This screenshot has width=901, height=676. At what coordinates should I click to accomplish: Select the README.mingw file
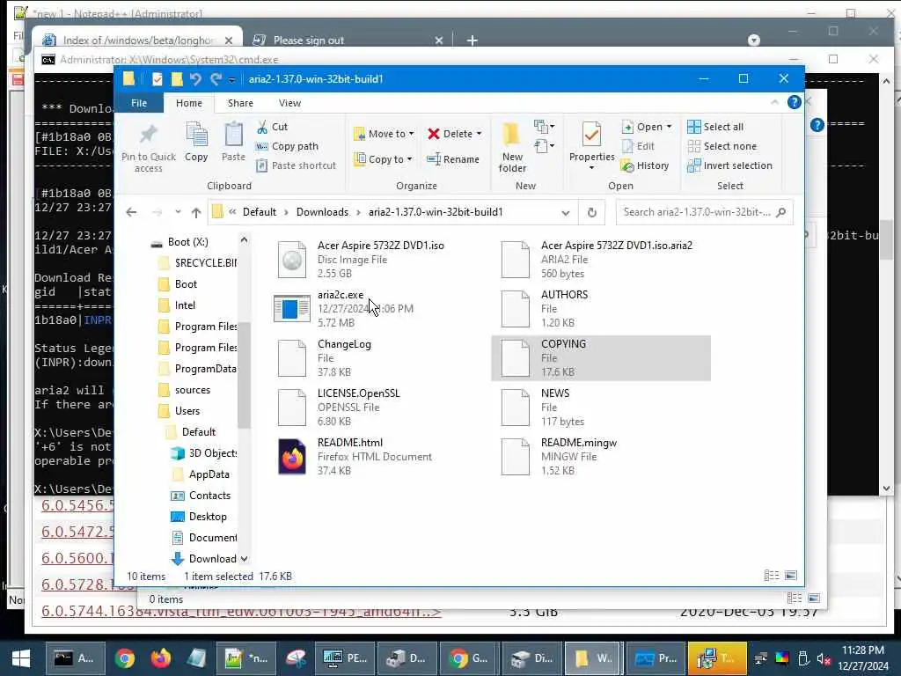coord(601,457)
